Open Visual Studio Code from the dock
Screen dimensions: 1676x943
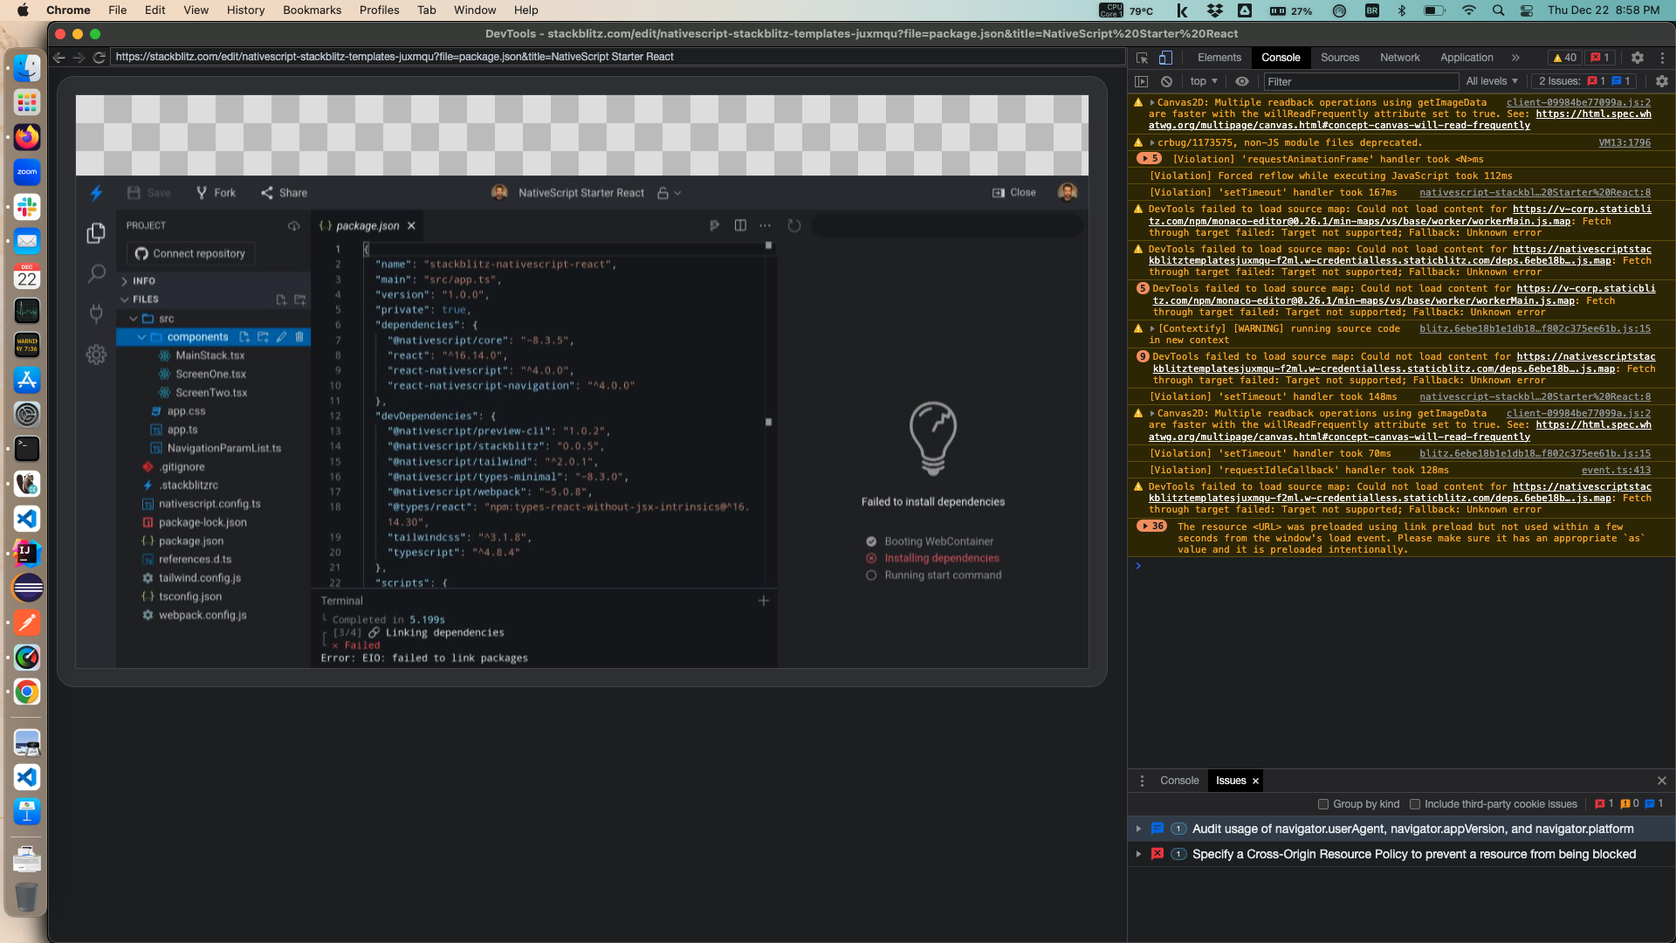(27, 519)
